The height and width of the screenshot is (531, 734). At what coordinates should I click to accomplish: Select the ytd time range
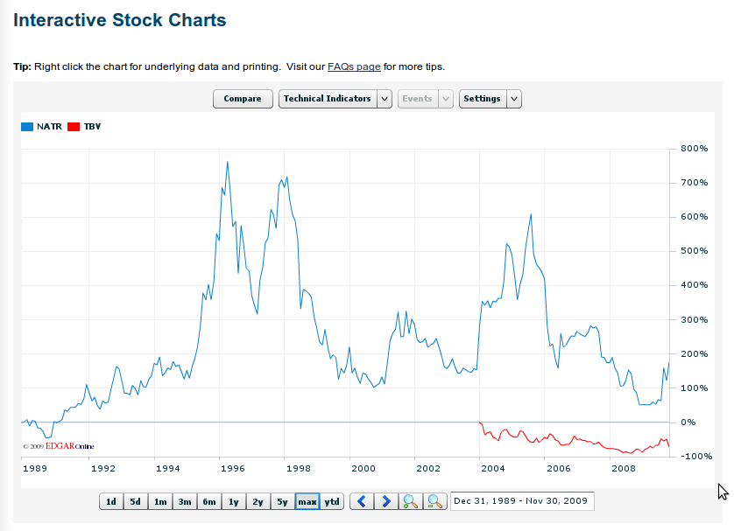click(332, 501)
